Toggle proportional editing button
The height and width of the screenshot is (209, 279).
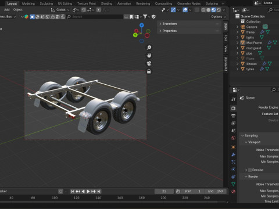(99, 10)
